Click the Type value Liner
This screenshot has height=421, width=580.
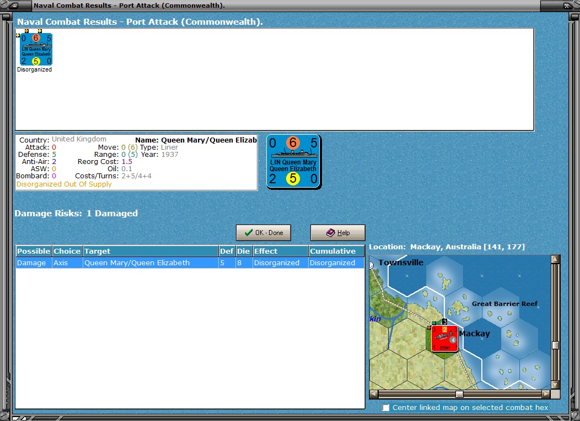pos(169,147)
